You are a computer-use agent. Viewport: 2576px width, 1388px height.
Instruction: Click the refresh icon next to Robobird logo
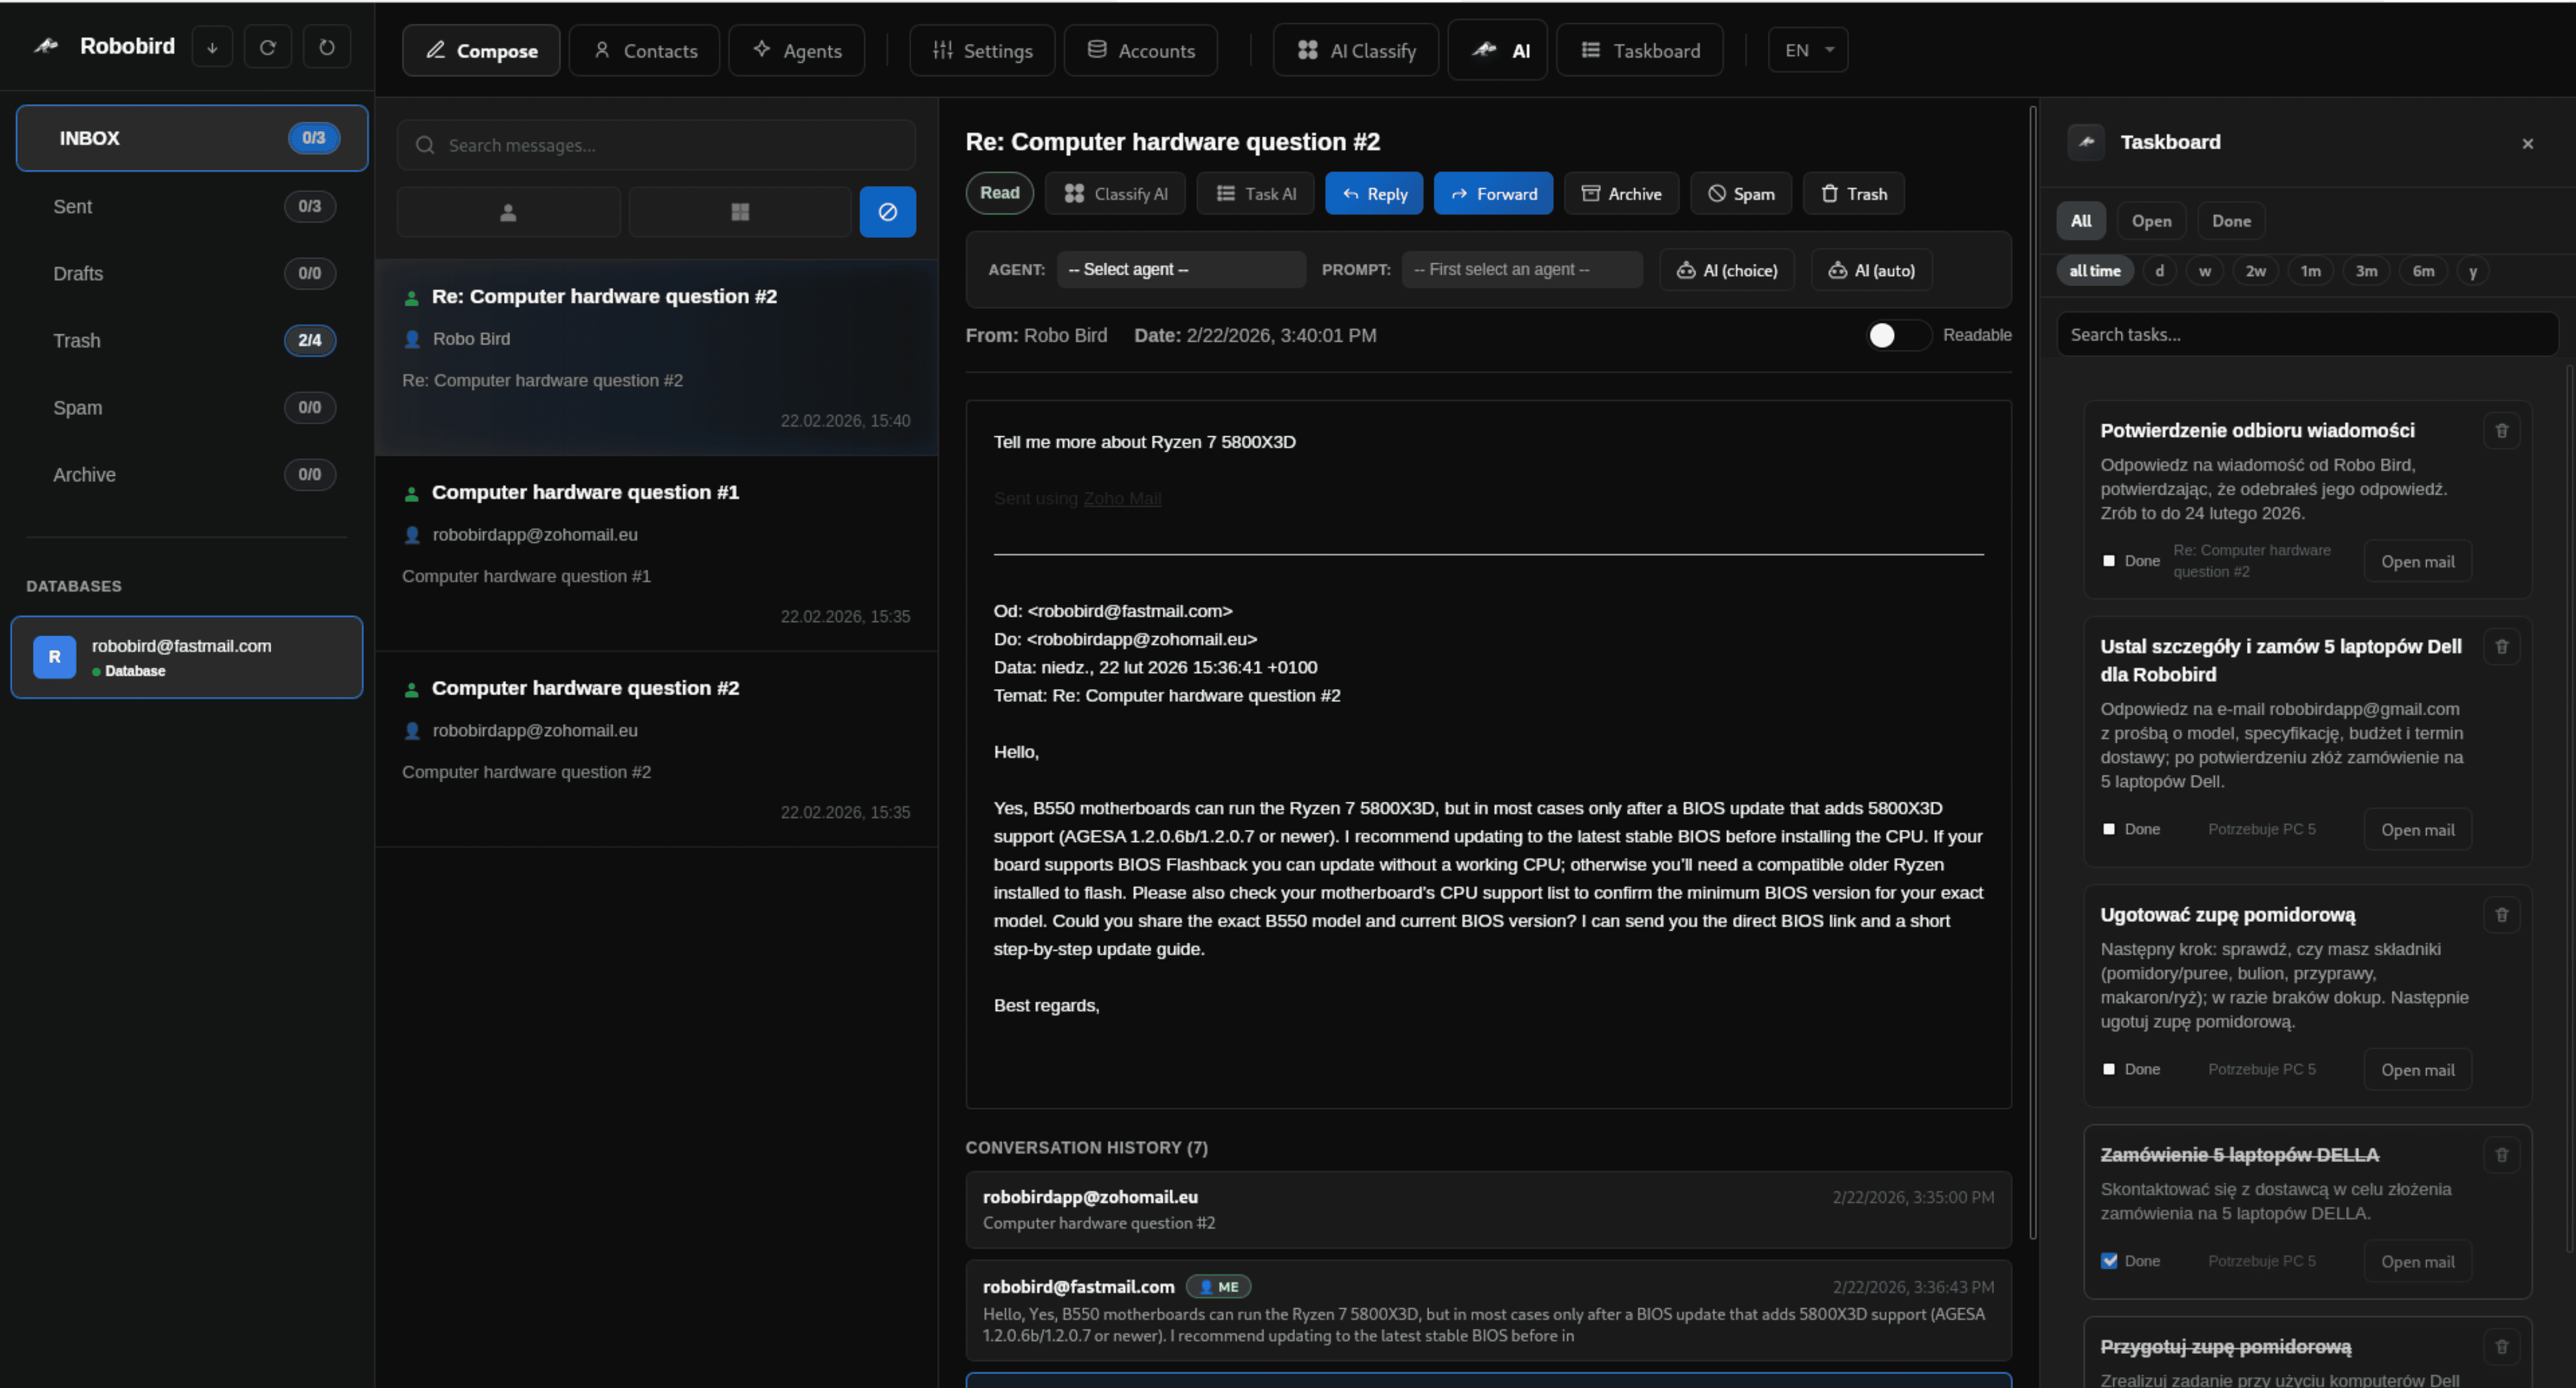coord(268,47)
